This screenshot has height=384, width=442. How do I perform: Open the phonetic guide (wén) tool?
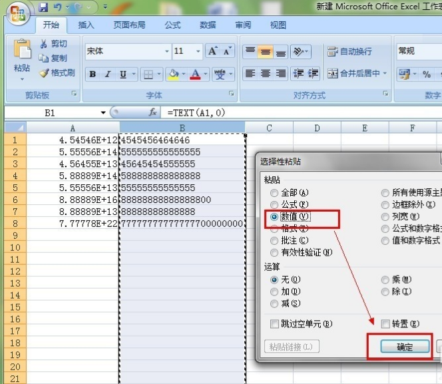220,74
